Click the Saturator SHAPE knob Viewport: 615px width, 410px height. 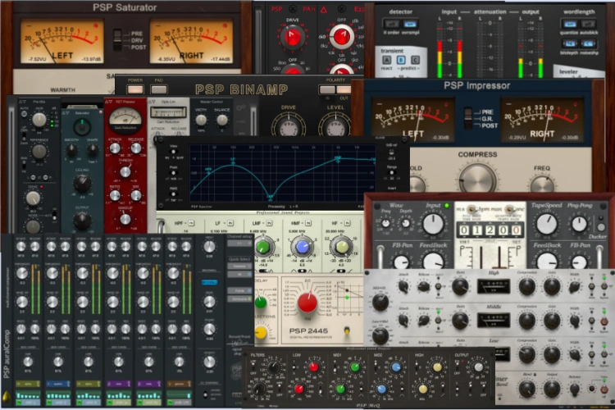pos(93,149)
